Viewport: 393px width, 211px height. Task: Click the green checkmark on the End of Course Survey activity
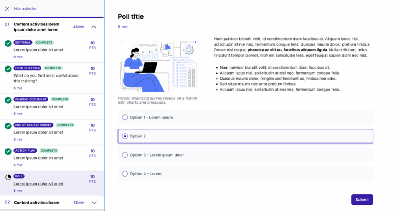click(8, 126)
